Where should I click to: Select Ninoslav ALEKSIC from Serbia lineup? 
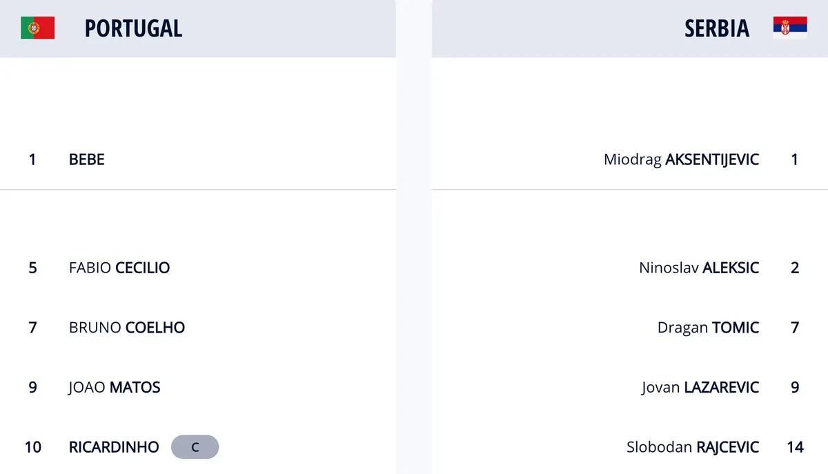pos(699,268)
